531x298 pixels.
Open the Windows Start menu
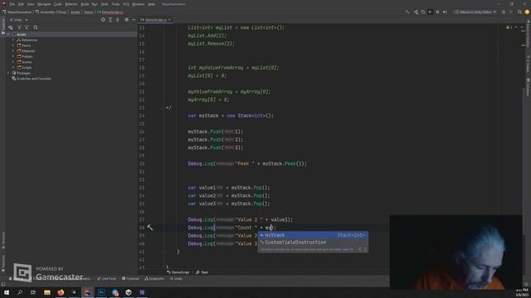tap(7, 292)
